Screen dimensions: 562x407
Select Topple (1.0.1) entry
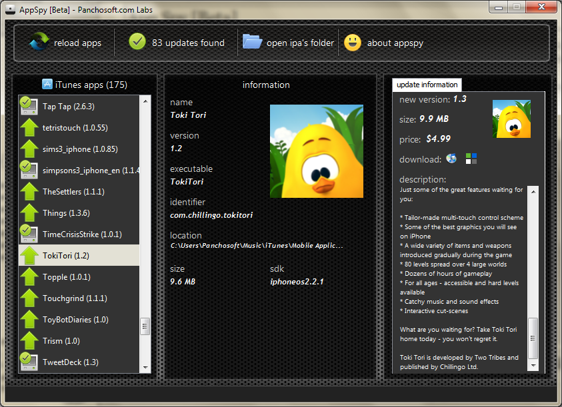point(79,276)
